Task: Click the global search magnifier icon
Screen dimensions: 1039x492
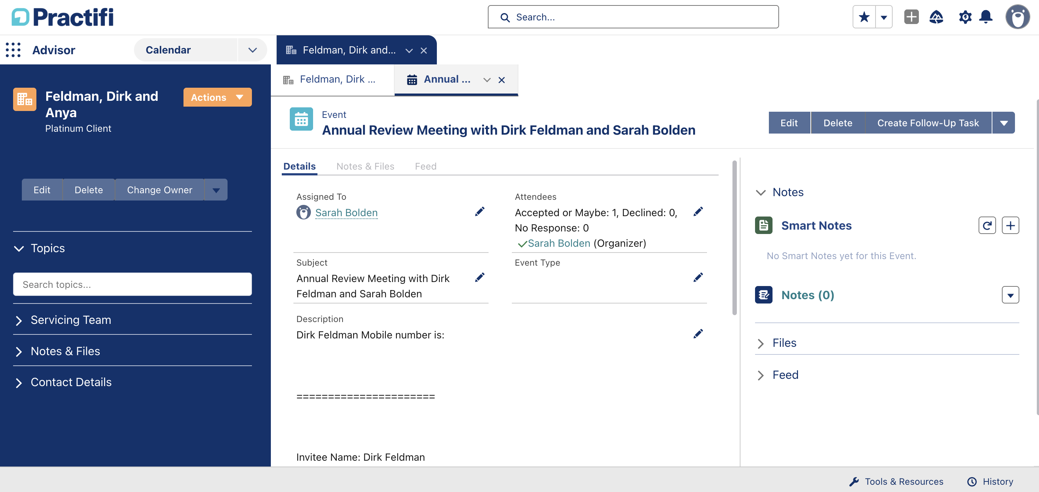Action: point(505,17)
